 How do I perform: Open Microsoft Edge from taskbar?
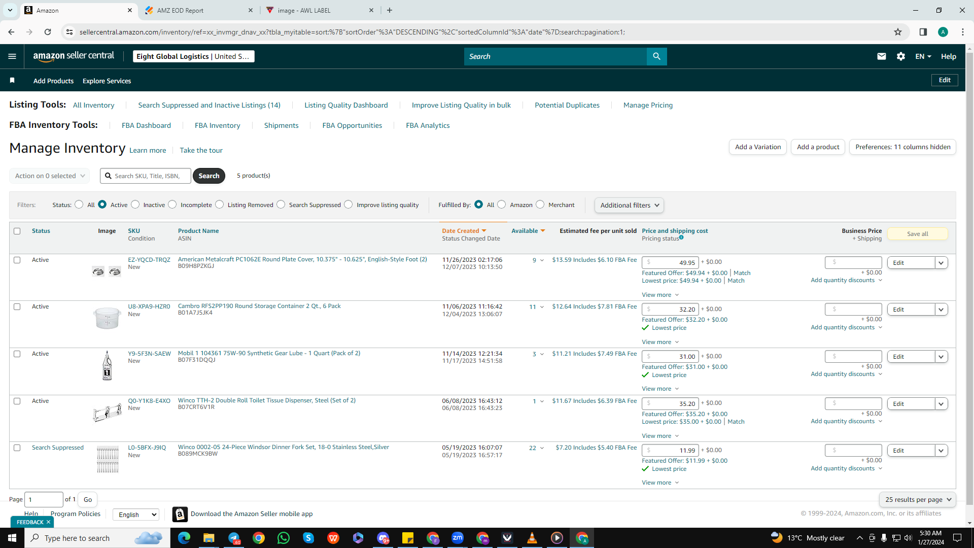pos(184,538)
